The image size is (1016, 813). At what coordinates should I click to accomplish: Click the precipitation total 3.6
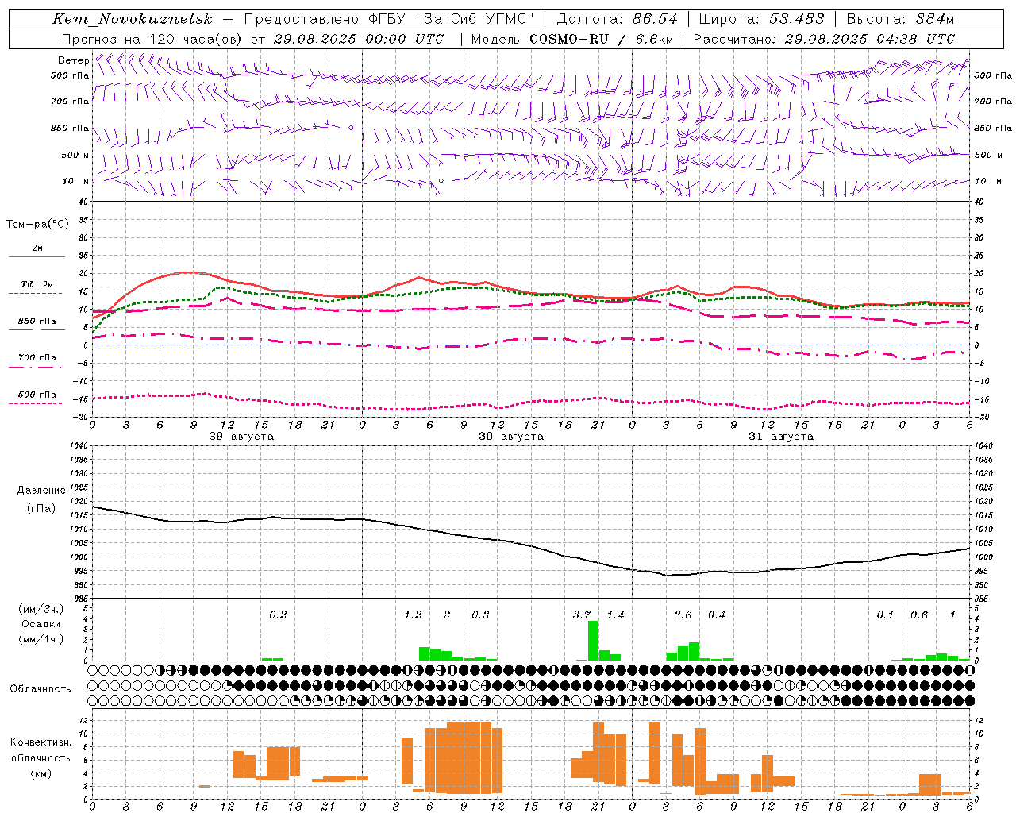pos(683,615)
